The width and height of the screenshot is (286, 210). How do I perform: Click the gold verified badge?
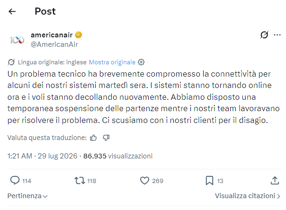[x=79, y=35]
